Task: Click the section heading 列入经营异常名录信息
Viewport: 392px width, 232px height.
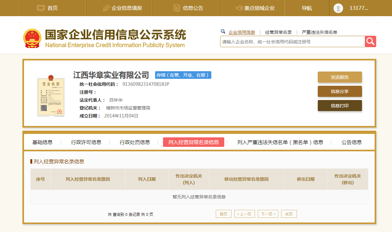Action: [x=59, y=161]
